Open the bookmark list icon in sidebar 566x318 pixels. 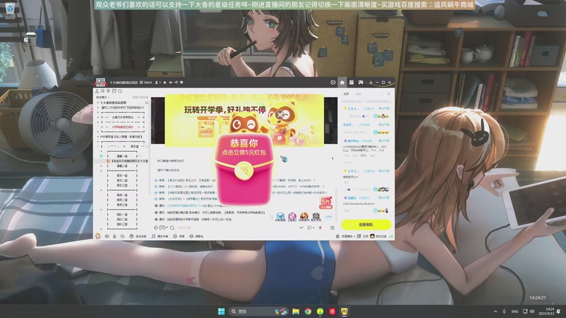click(x=114, y=91)
